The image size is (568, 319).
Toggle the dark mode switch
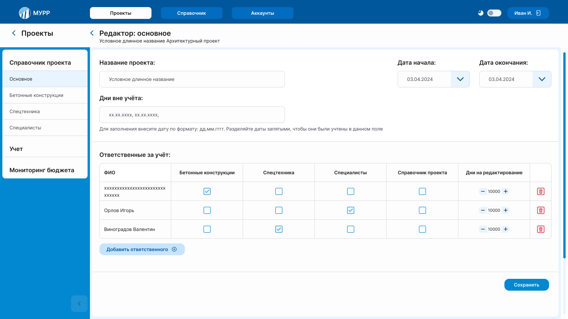tap(494, 13)
